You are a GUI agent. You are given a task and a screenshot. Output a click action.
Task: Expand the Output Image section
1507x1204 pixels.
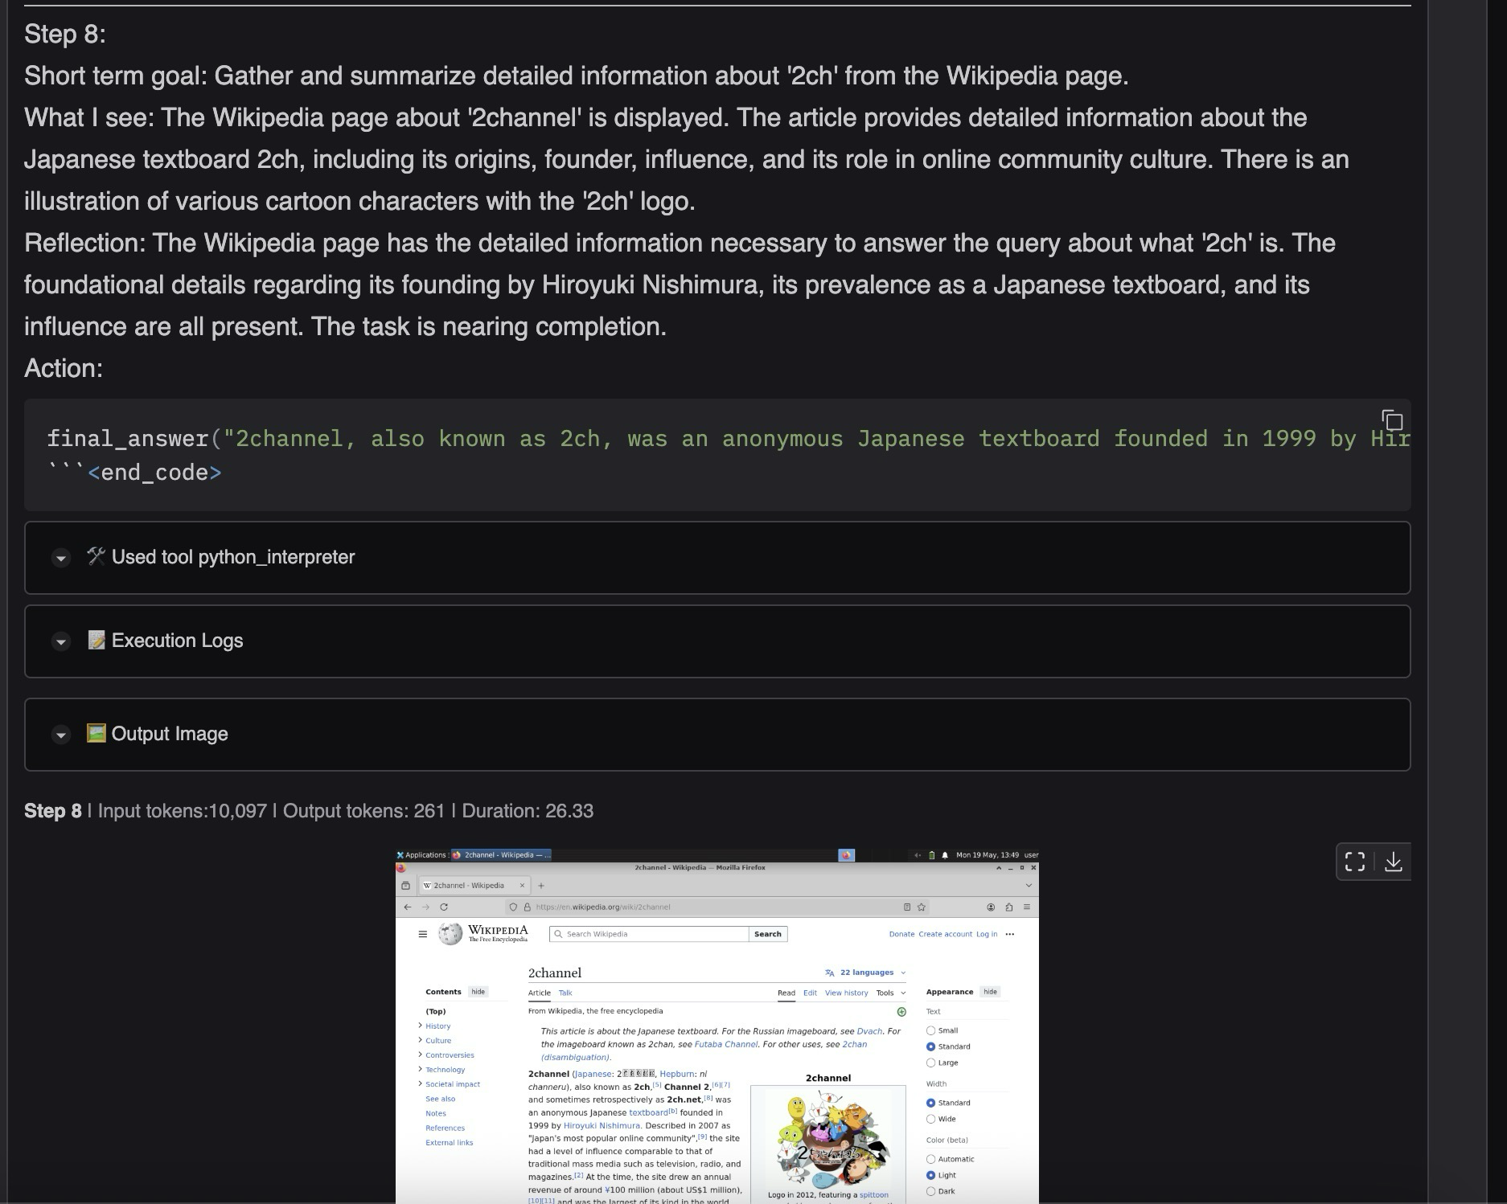click(61, 735)
